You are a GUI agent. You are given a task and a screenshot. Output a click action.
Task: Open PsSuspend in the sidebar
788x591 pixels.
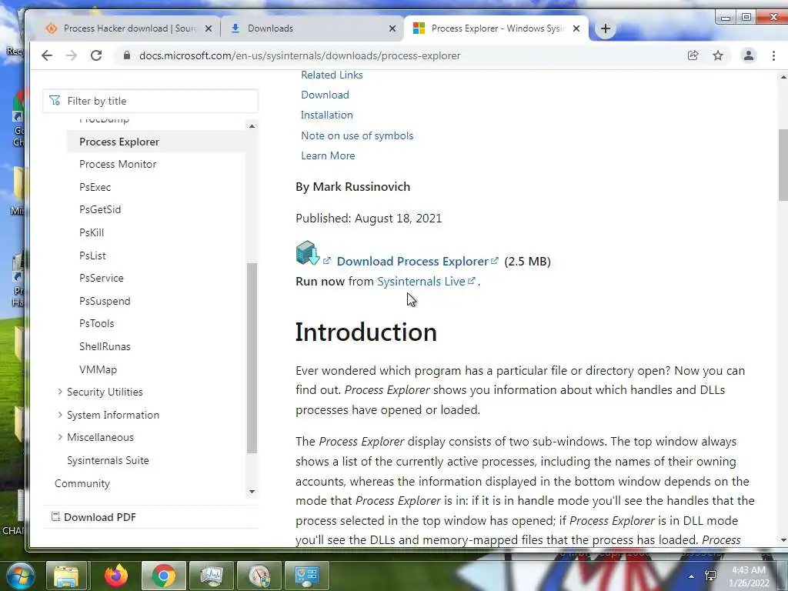[105, 301]
